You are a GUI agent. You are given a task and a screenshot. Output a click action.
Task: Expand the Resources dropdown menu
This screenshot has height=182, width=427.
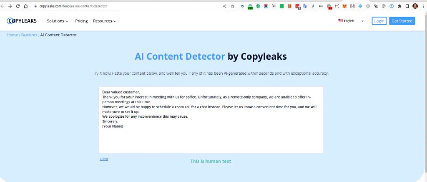pos(105,21)
